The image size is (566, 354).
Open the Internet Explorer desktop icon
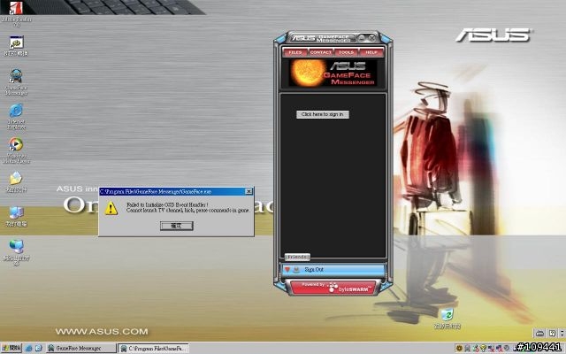pyautogui.click(x=16, y=116)
